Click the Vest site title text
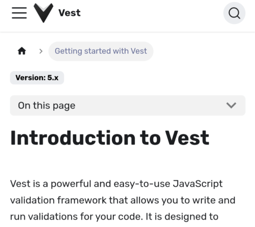This screenshot has width=255, height=227. pos(69,13)
